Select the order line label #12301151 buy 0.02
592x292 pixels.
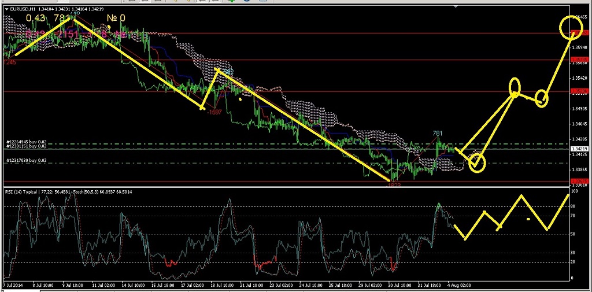pyautogui.click(x=25, y=147)
